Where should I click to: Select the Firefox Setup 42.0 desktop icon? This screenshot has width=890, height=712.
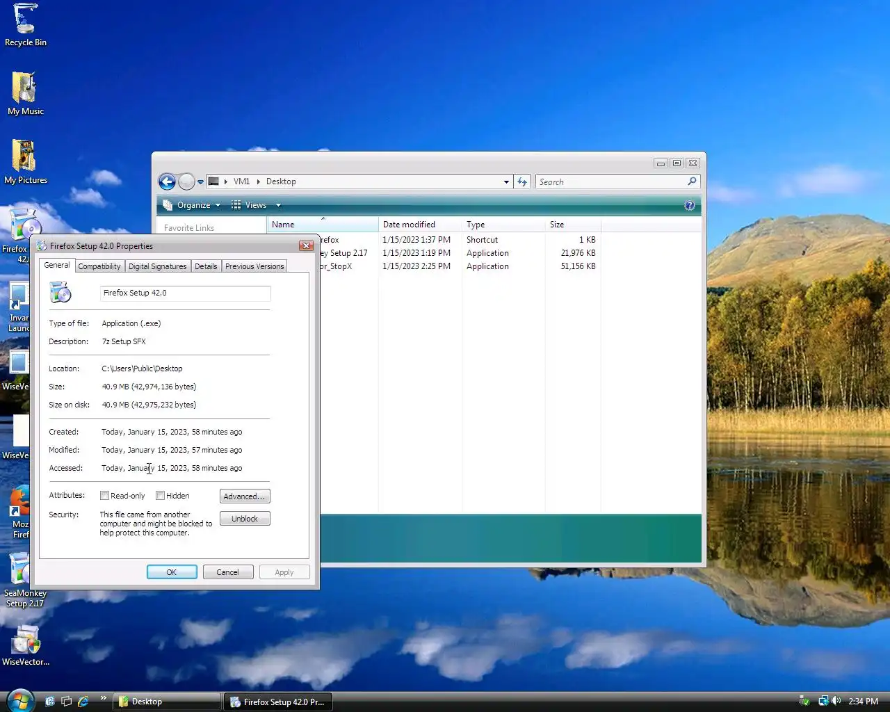coord(19,235)
